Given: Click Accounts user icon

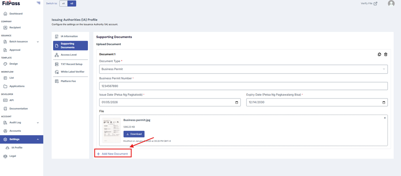Looking at the screenshot, I should tap(5, 131).
